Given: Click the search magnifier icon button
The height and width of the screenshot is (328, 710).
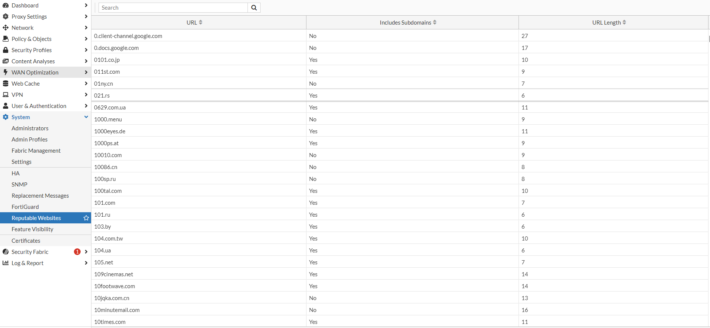Looking at the screenshot, I should [254, 8].
